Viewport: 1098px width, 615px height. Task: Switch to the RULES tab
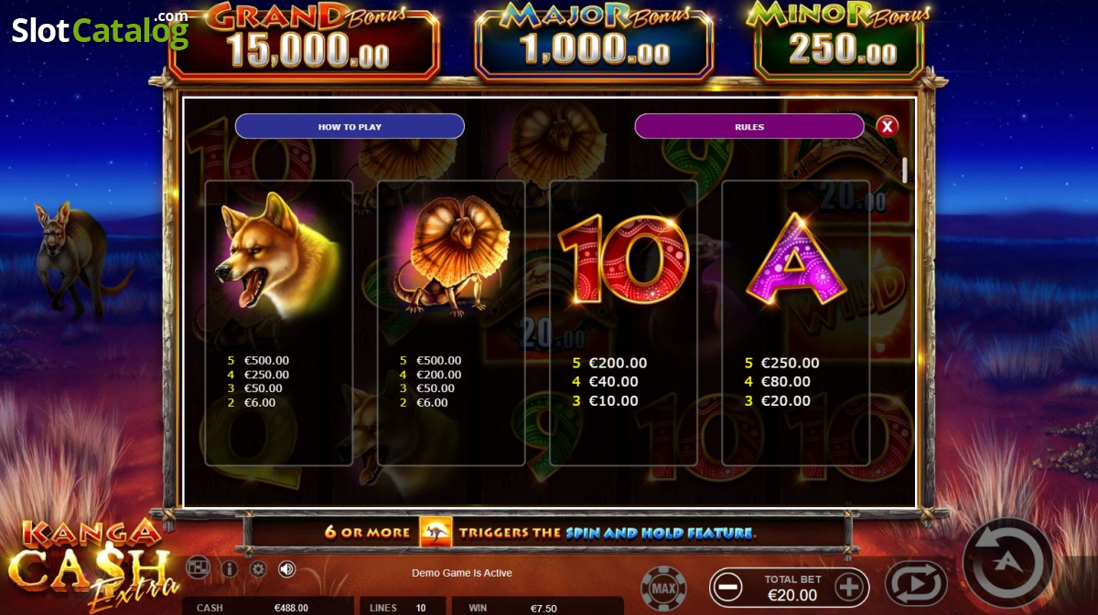tap(749, 126)
